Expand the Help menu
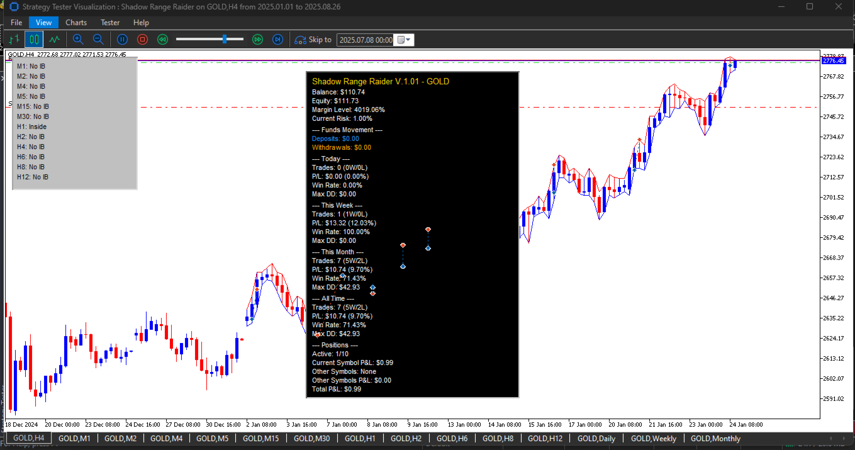This screenshot has height=450, width=855. click(141, 23)
